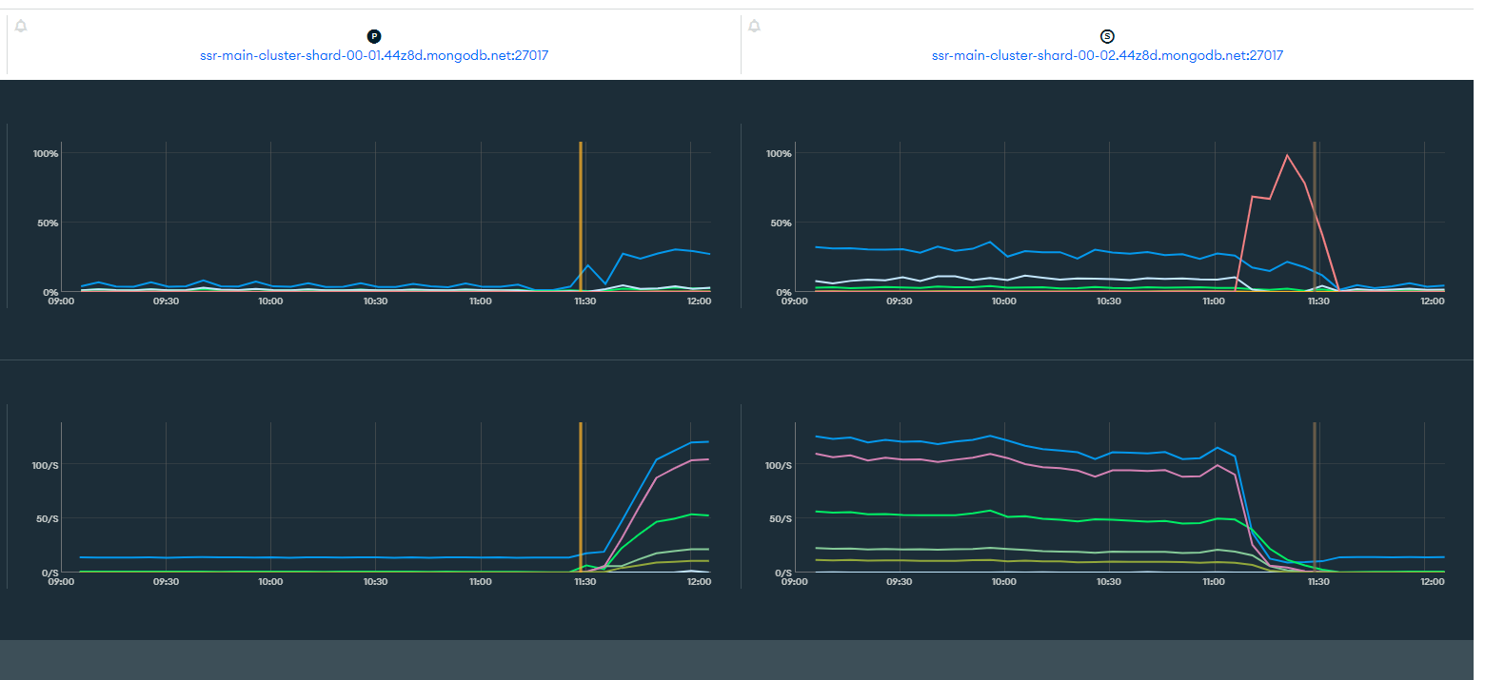Select orange event marker in primary ops/sec chart

581,495
